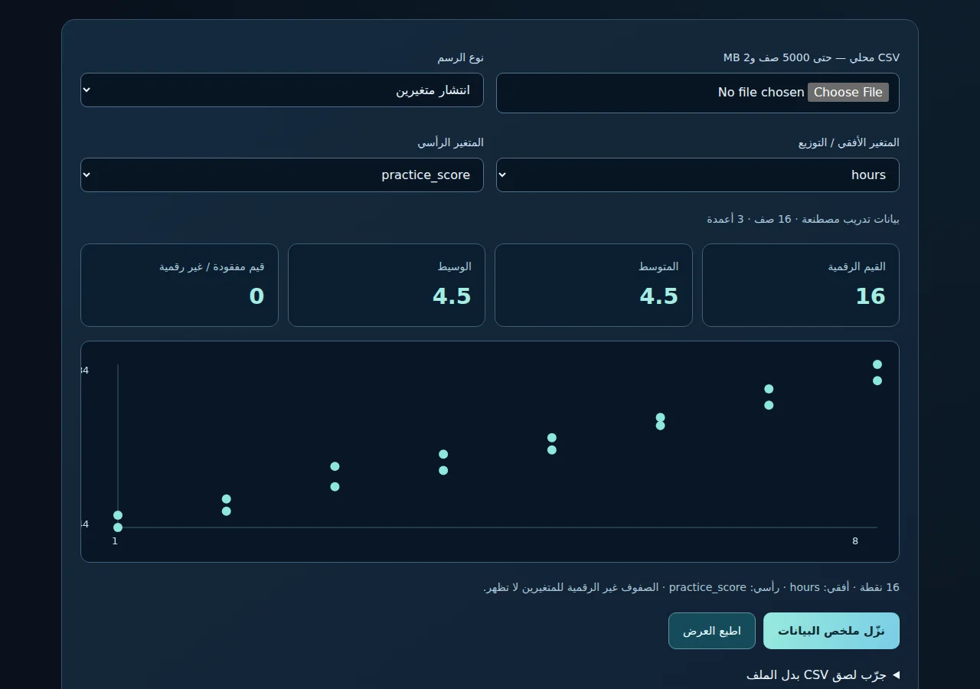Image resolution: width=980 pixels, height=689 pixels.
Task: Open the vertical variable dropdown showing practice_score
Action: 282,175
